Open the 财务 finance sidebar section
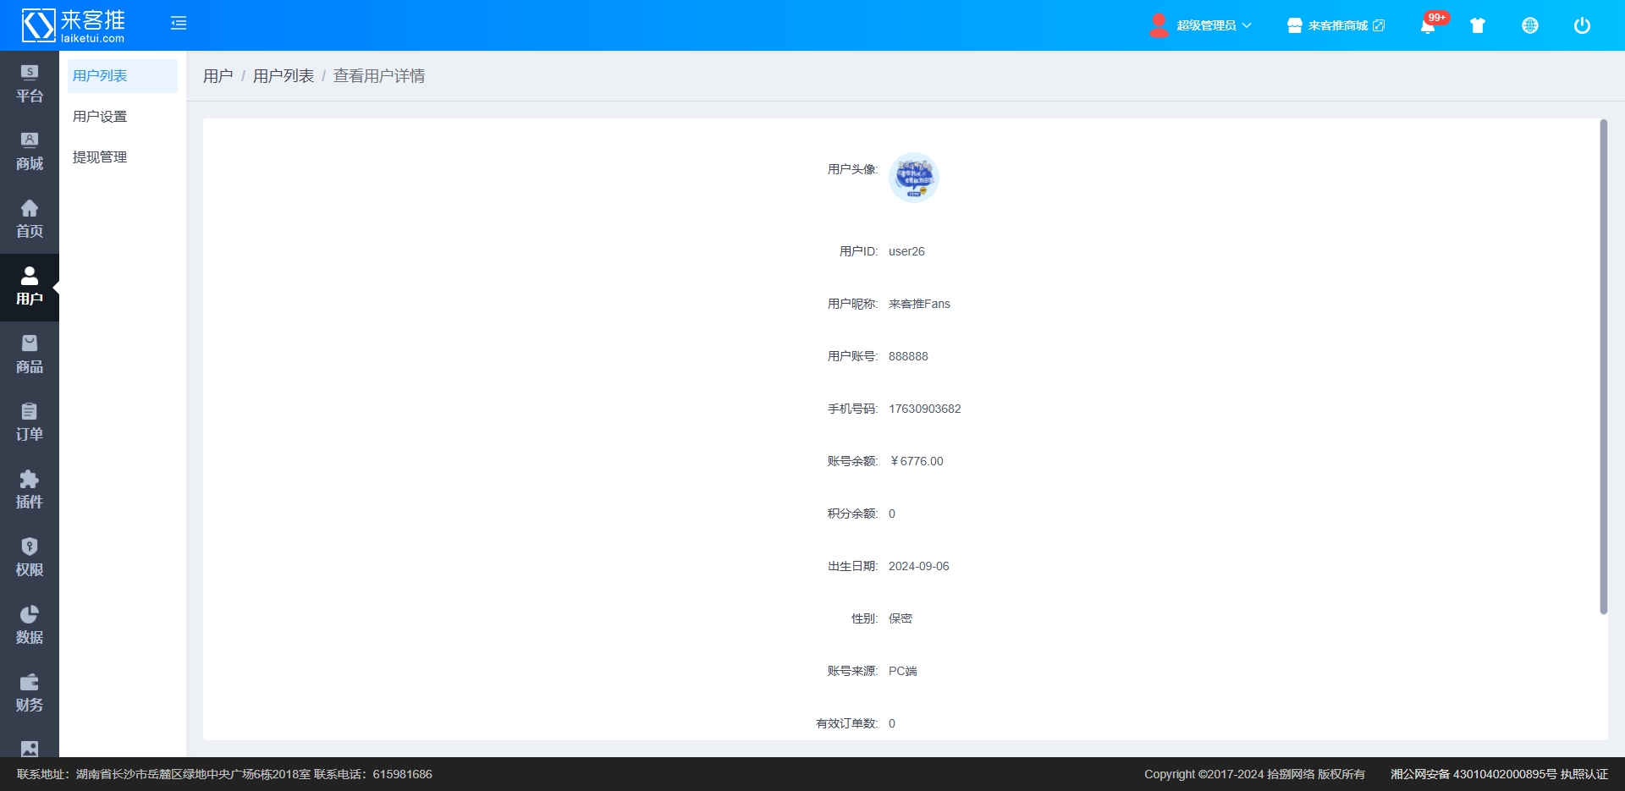Viewport: 1625px width, 791px height. [x=30, y=694]
